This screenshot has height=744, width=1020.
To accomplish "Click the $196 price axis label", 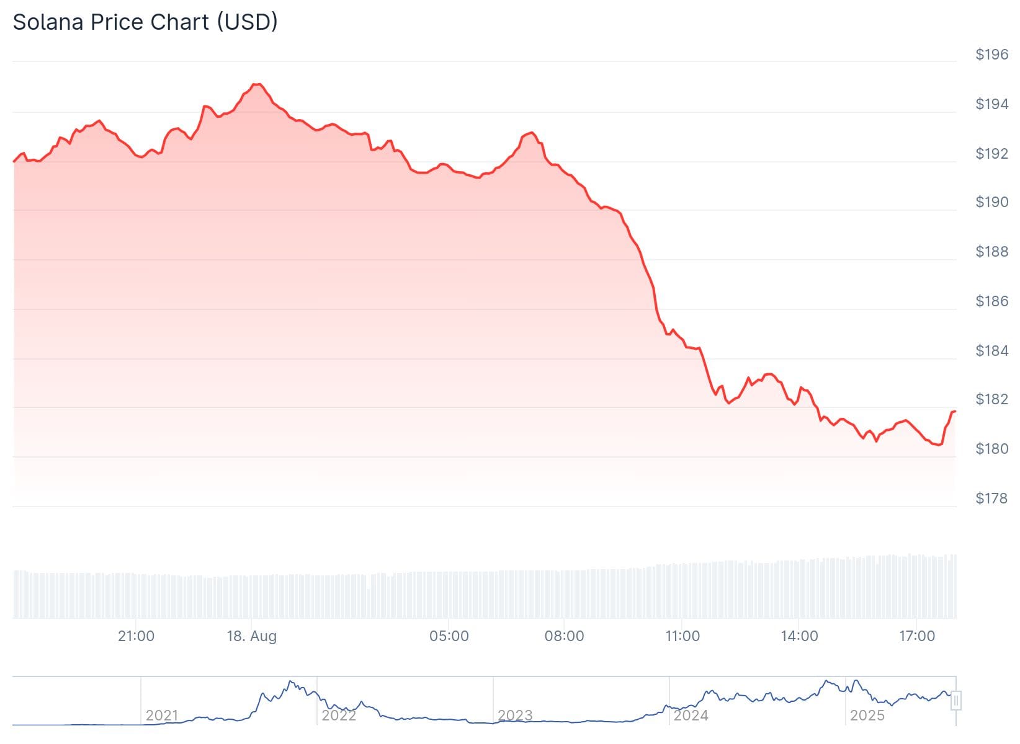I will tap(992, 55).
